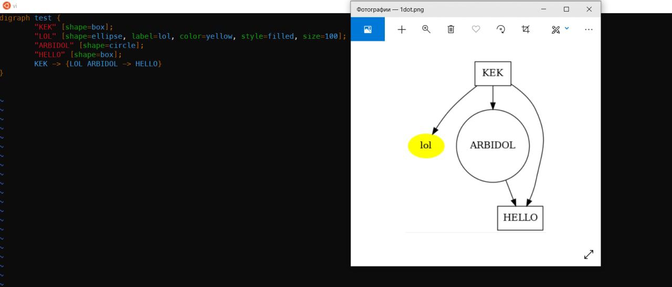
Task: Delete the image with trash icon
Action: pyautogui.click(x=450, y=29)
